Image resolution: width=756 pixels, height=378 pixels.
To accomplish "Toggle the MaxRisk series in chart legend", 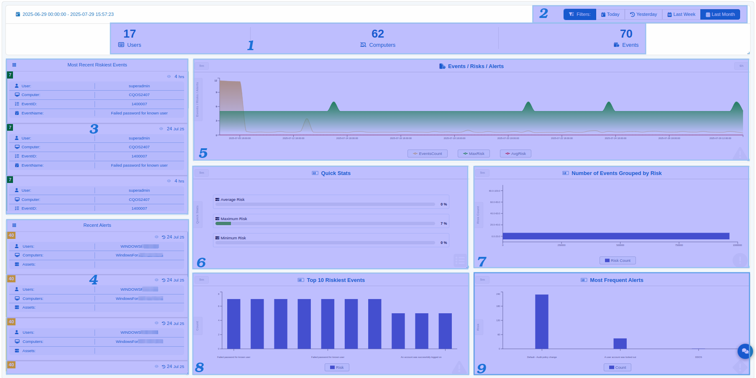I will point(473,154).
